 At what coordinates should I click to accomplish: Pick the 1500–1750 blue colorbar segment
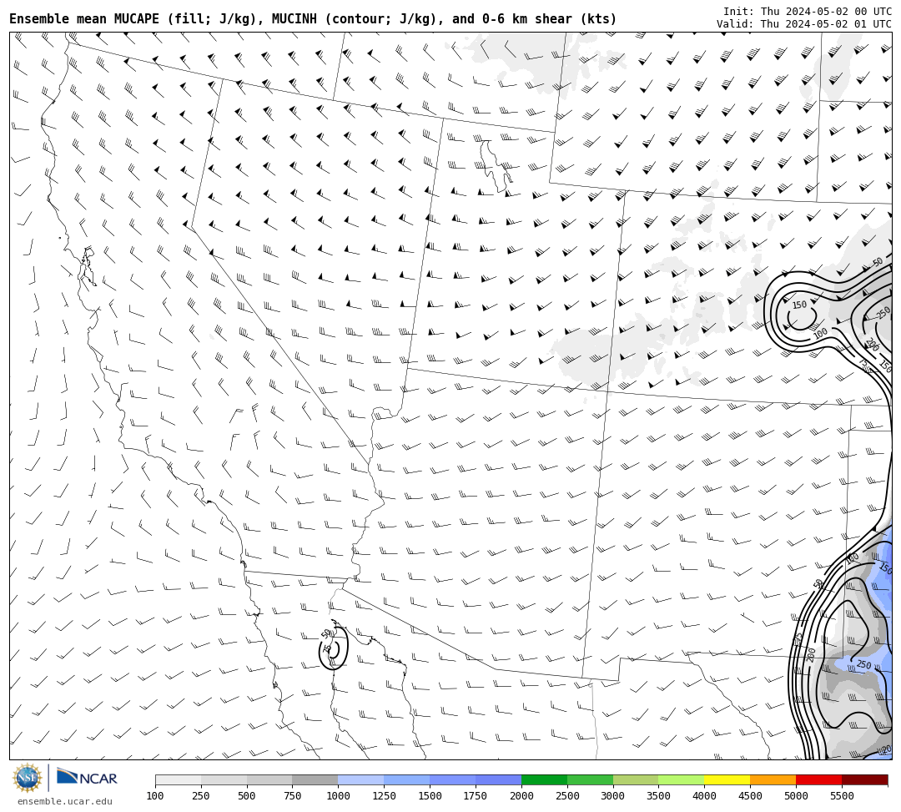tap(453, 779)
